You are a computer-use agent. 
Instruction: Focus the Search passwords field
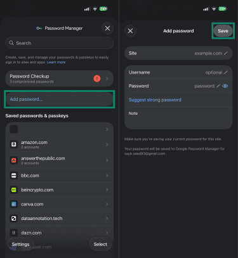(59, 43)
